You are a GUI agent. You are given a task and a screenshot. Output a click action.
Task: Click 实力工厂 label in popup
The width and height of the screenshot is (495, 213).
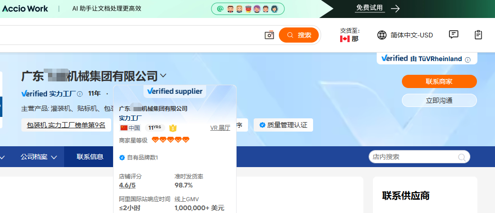130,118
